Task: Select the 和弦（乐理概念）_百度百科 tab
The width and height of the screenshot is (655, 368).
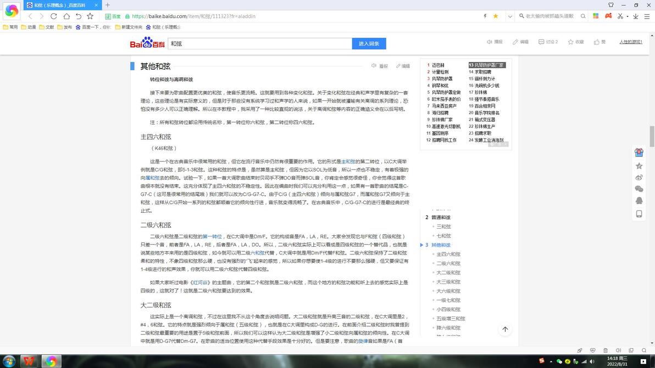Action: (63, 5)
